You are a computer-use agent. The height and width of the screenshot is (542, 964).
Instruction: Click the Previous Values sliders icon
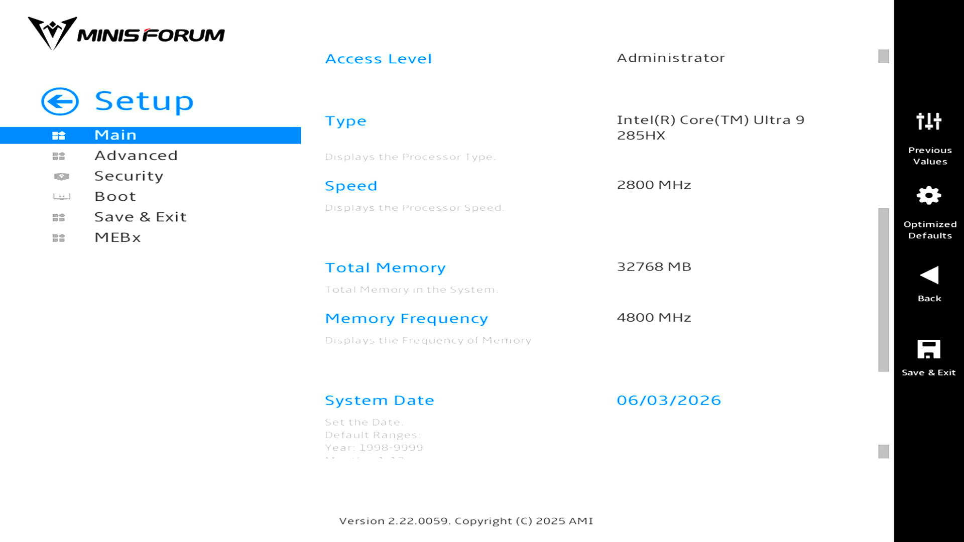pos(929,121)
